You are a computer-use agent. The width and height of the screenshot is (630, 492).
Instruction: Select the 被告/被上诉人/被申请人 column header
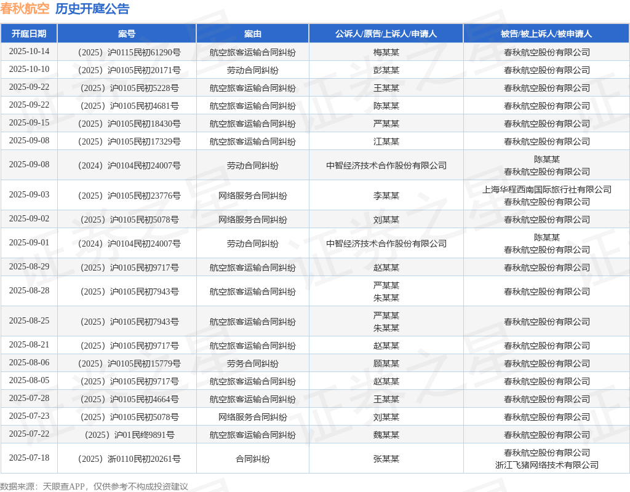coord(546,34)
